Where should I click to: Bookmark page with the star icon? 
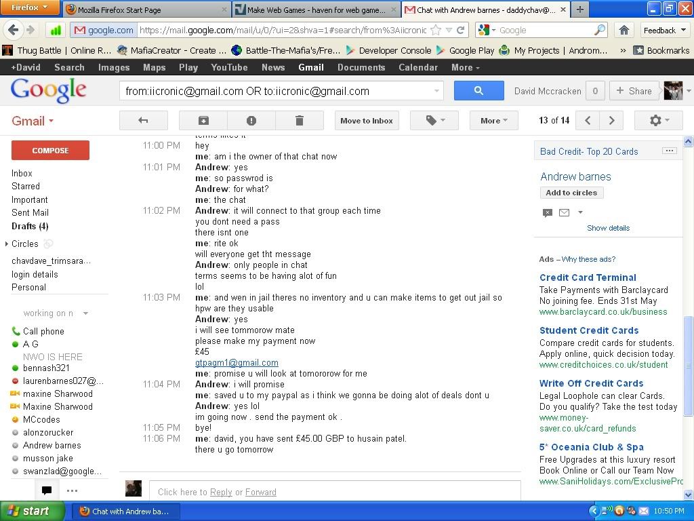[436, 30]
